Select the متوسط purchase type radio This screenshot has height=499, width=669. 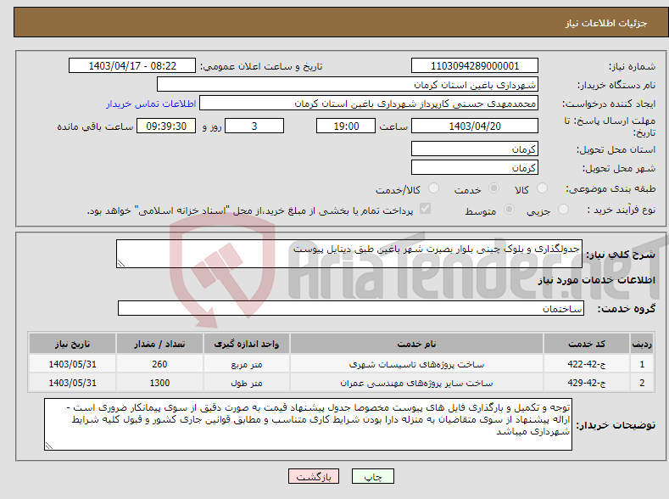pos(509,210)
